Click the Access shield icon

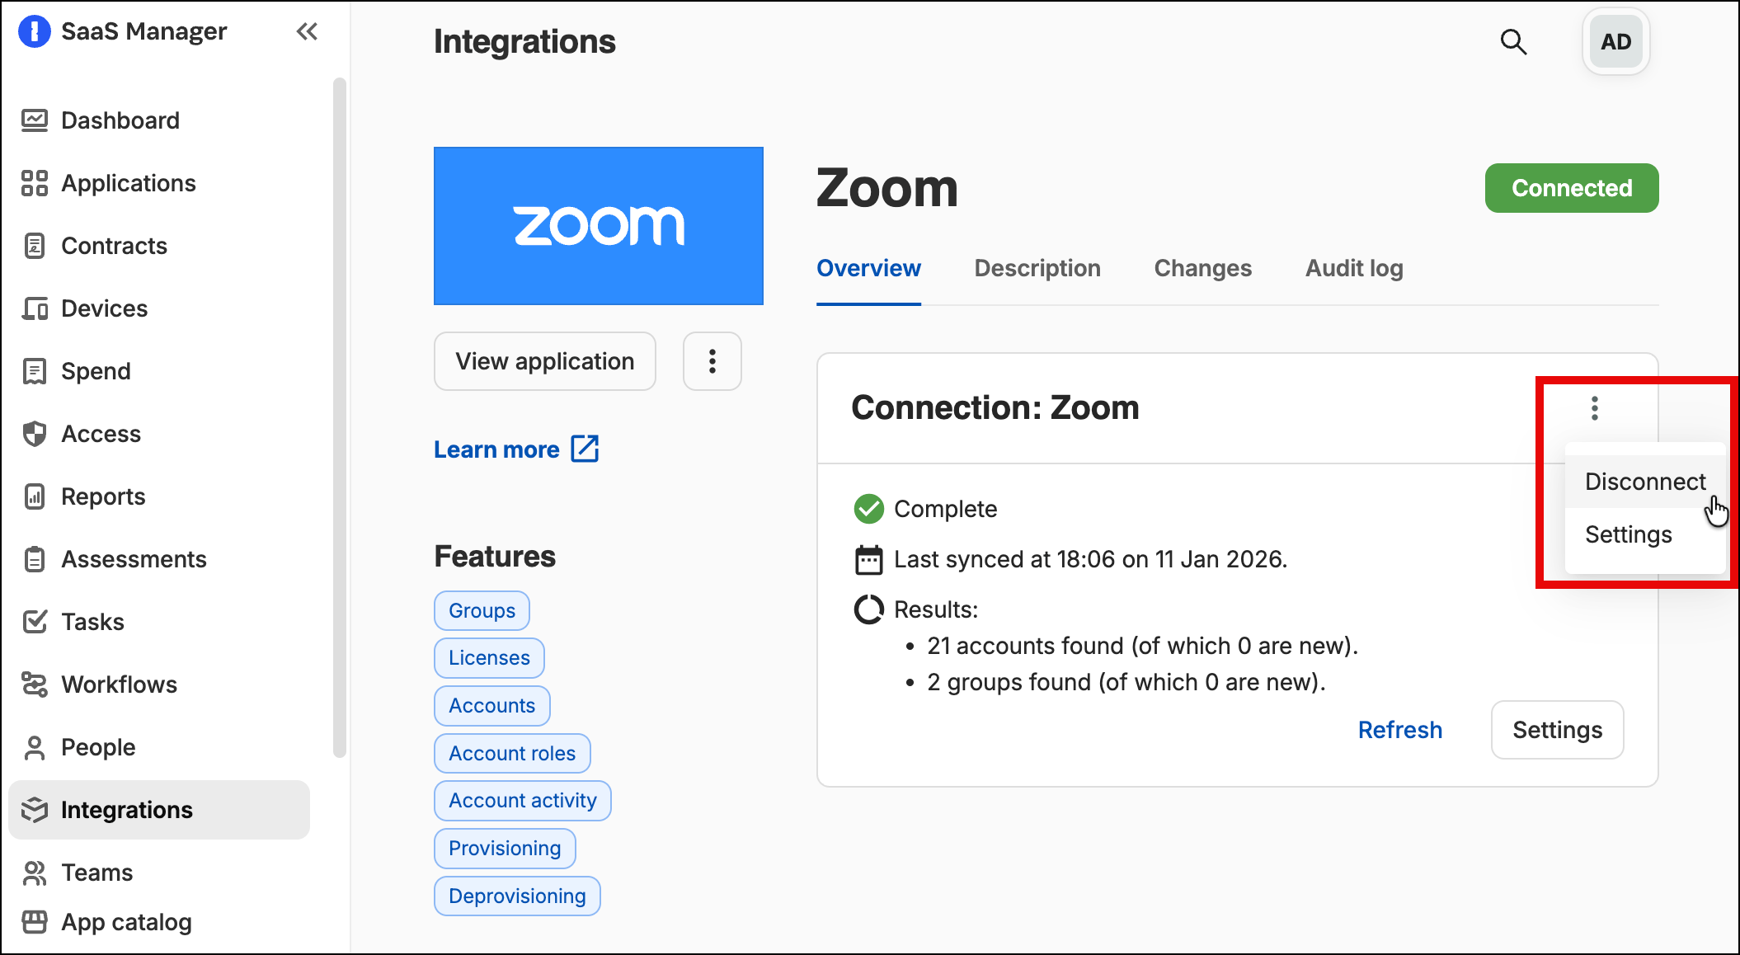pos(35,434)
